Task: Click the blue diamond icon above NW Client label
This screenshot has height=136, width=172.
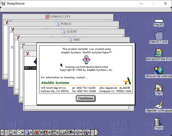Action: point(35,61)
